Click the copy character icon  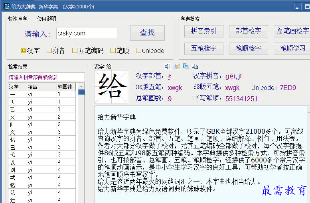186,66
